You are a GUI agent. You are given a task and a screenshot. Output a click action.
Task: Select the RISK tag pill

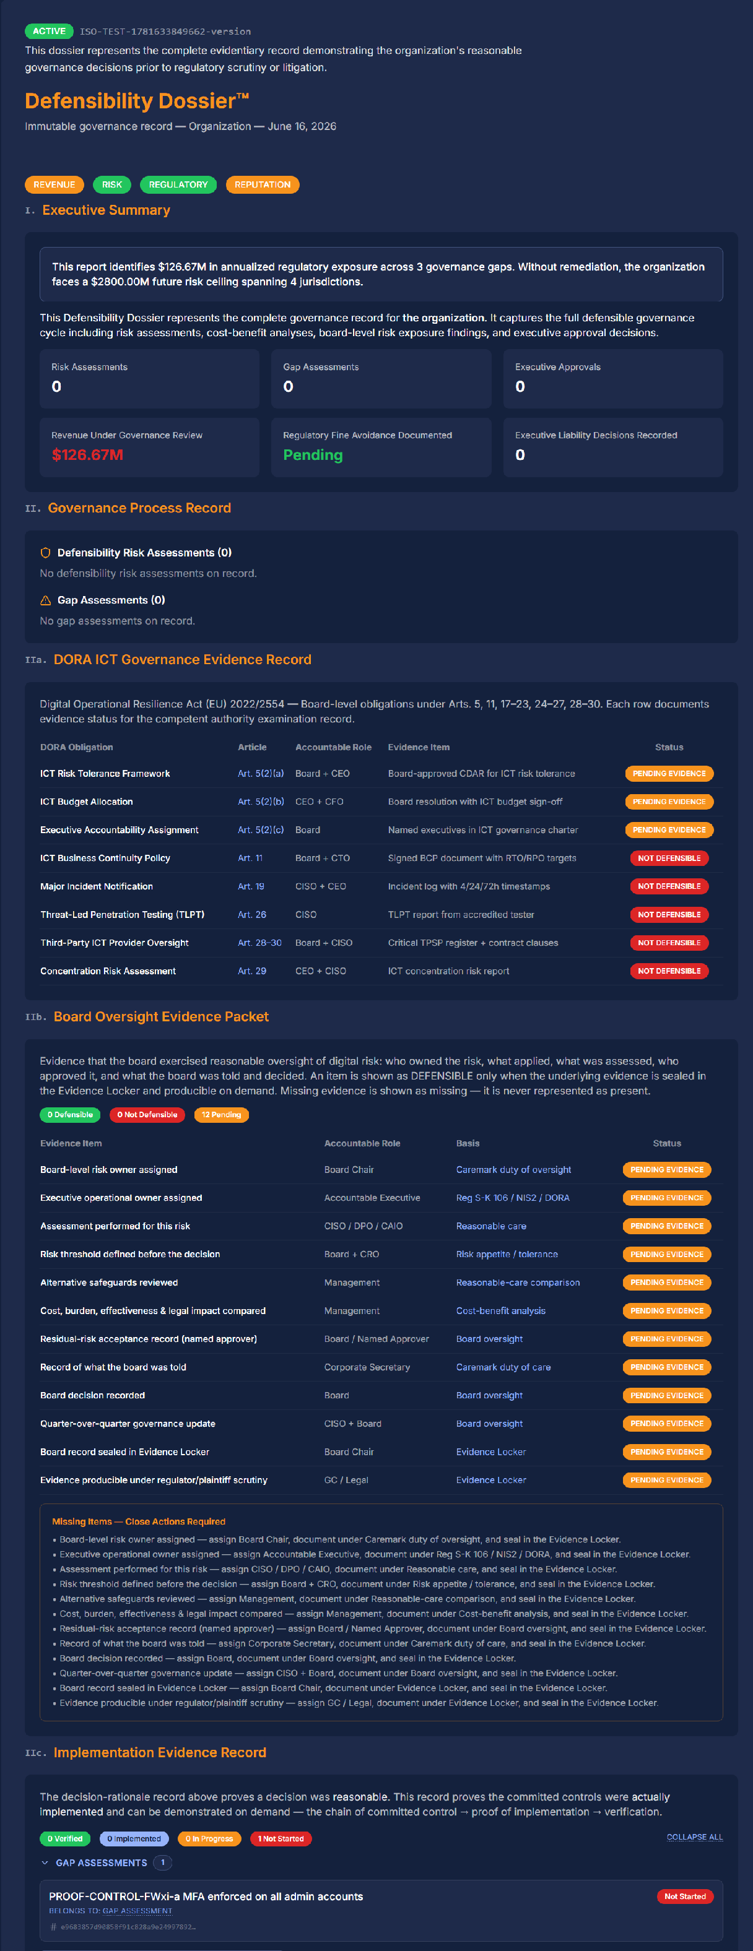pos(112,185)
